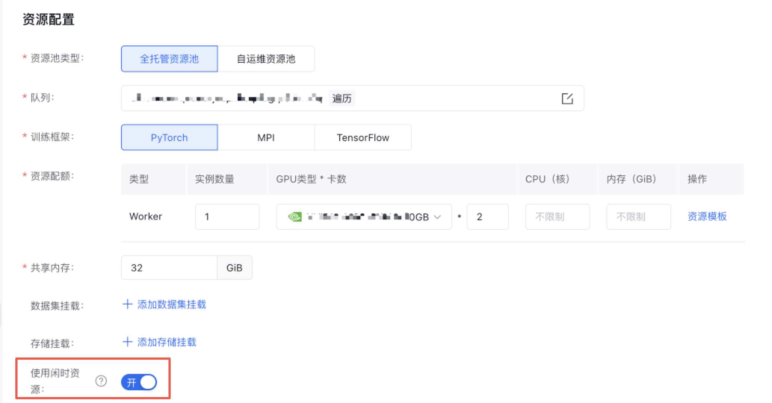The height and width of the screenshot is (403, 772).
Task: Choose TensorFlow training framework
Action: (363, 138)
